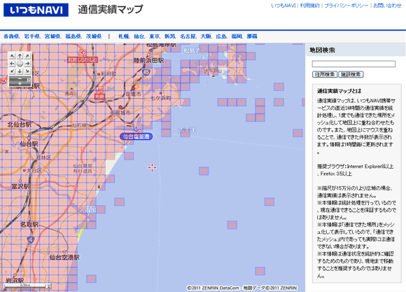Jump to 名古屋 city link
Screen dimensions: 406x292
pyautogui.click(x=188, y=36)
